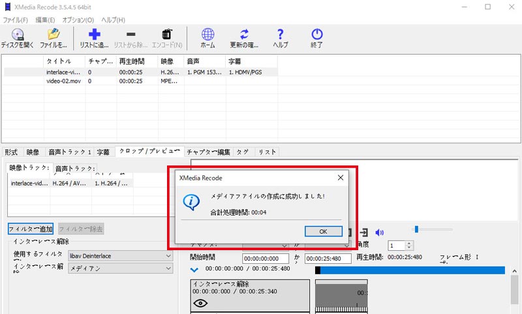Viewport: 522px width, 314px height.
Task: Open the 編集(E) menu
Action: tap(45, 20)
